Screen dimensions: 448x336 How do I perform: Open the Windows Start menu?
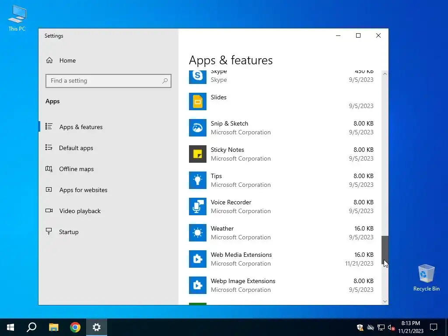click(x=10, y=327)
